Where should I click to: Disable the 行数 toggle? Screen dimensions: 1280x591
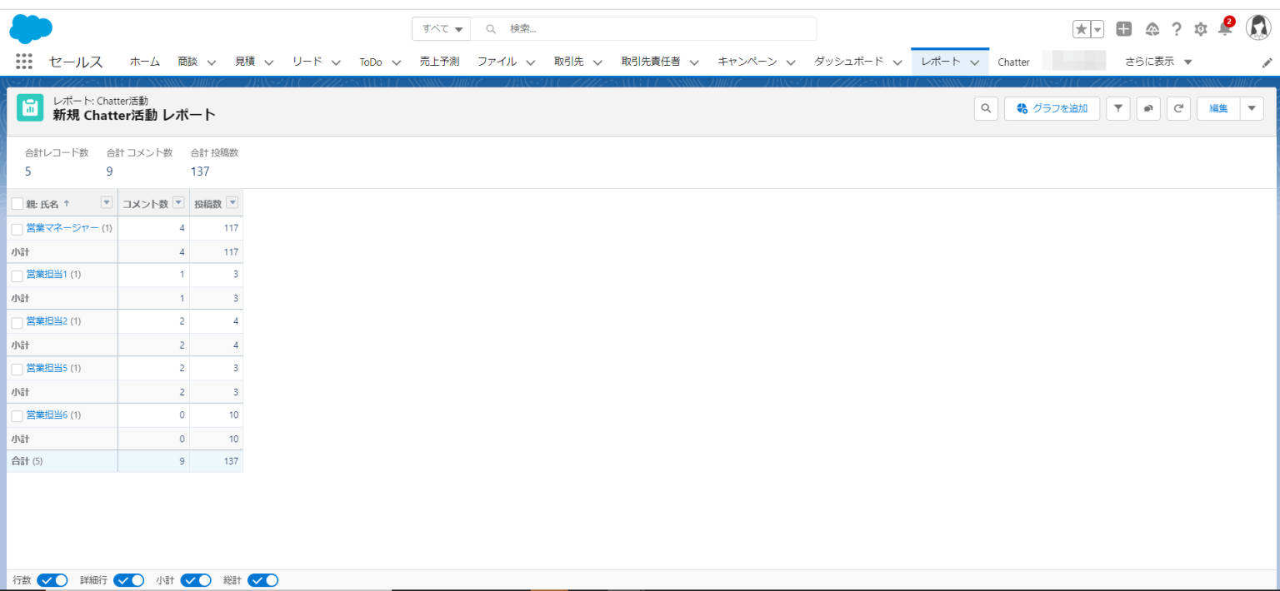(52, 580)
